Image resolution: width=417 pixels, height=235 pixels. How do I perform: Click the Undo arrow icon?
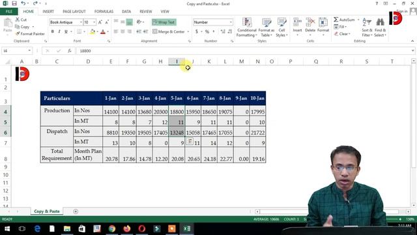pos(23,3)
